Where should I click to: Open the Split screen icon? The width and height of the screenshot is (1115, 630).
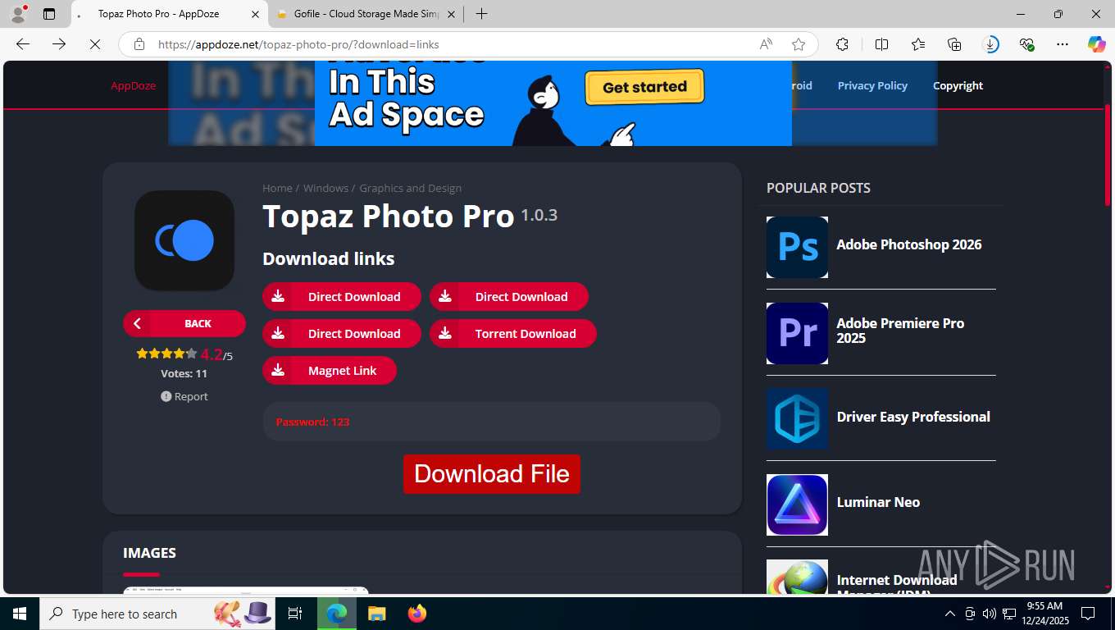[x=881, y=44]
